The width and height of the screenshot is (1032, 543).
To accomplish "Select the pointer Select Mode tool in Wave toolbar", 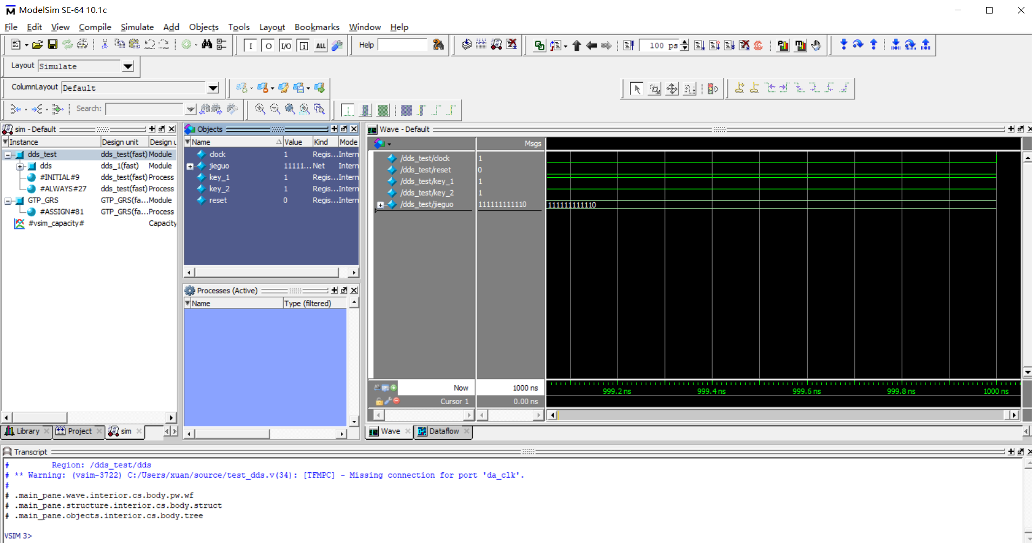I will click(638, 88).
